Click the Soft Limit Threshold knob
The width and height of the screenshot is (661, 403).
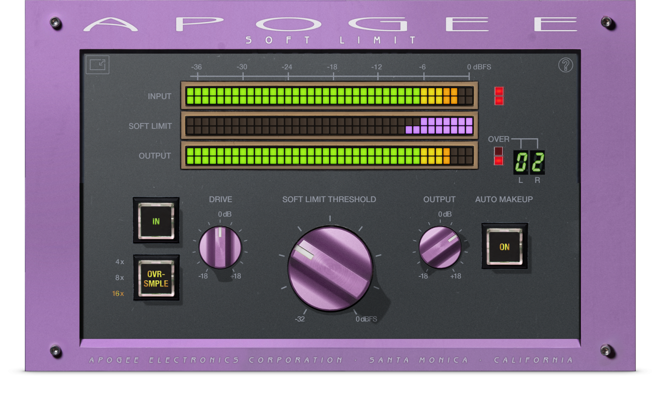330,268
